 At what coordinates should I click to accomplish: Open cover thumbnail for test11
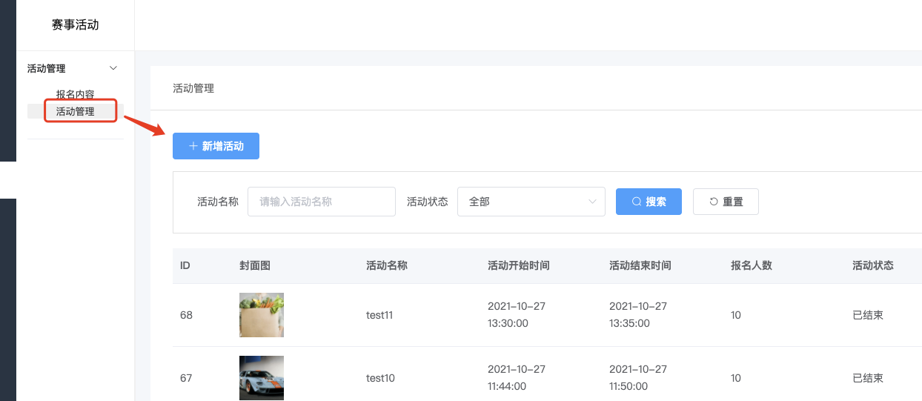pyautogui.click(x=262, y=315)
